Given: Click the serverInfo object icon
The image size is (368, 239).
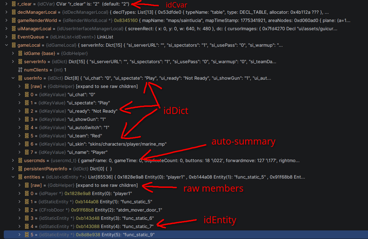Looking at the screenshot, I should (20, 62).
